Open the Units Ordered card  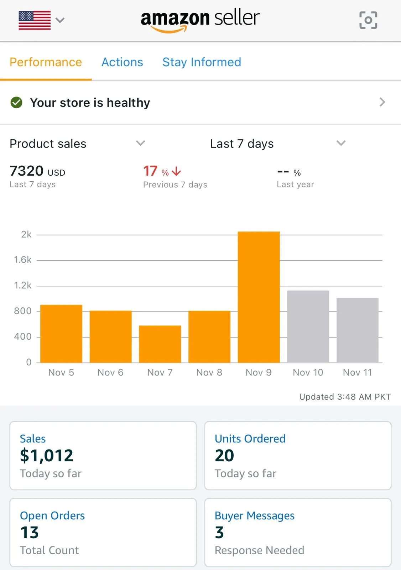pos(298,455)
